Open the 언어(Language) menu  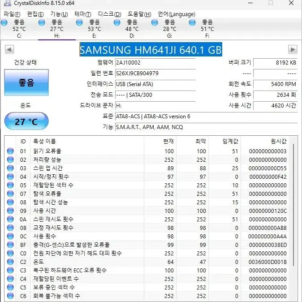[x=177, y=14]
